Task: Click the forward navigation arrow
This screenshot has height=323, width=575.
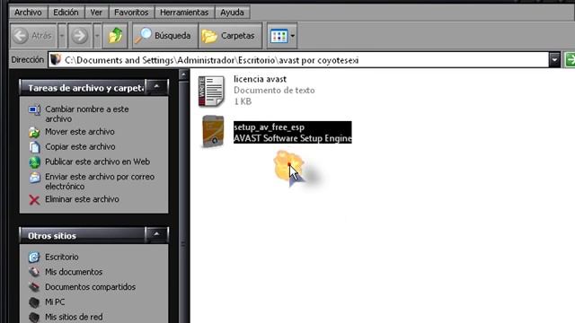Action: click(x=80, y=36)
